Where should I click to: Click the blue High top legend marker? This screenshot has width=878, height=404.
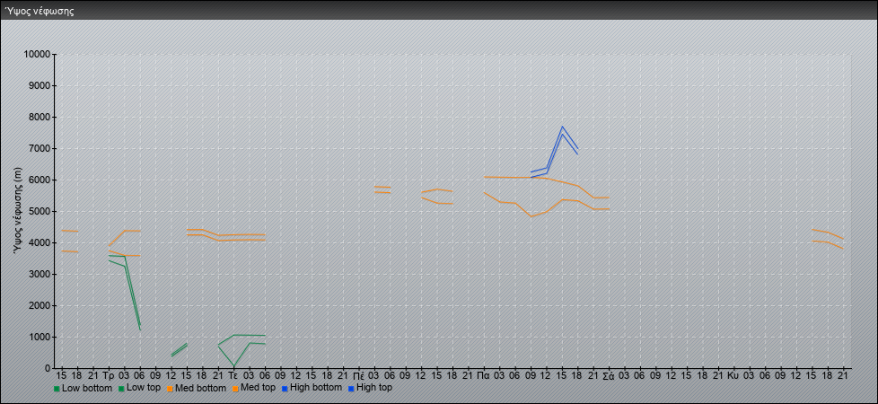pyautogui.click(x=351, y=389)
